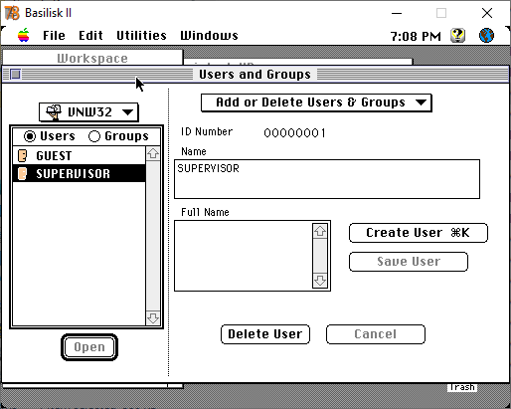Close the Users and Groups window box
Image resolution: width=511 pixels, height=409 pixels.
click(x=15, y=75)
